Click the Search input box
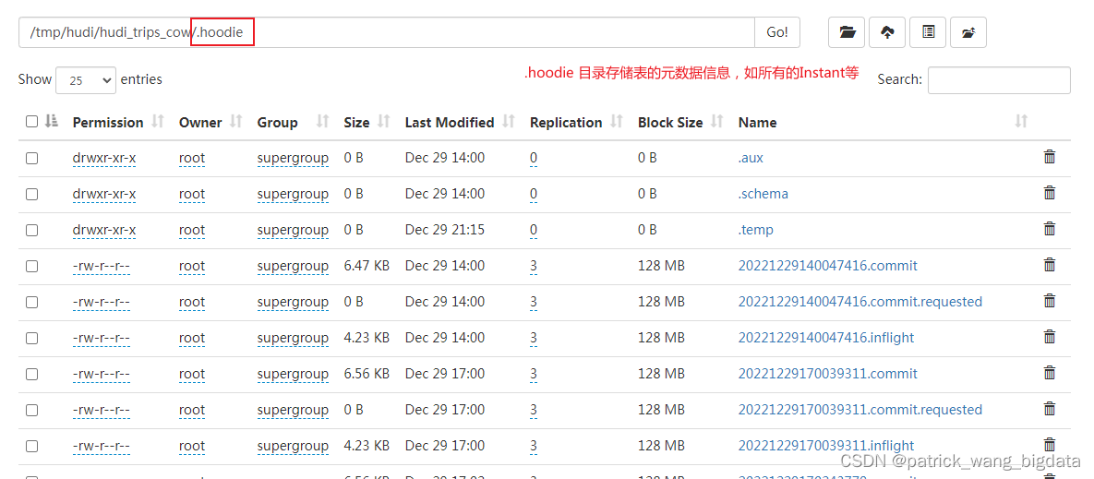 pos(999,80)
